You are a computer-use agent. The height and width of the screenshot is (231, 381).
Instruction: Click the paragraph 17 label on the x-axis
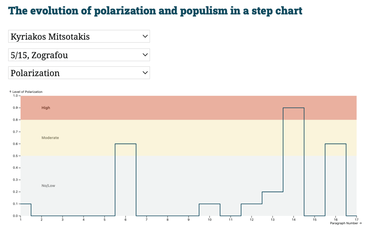click(x=356, y=219)
